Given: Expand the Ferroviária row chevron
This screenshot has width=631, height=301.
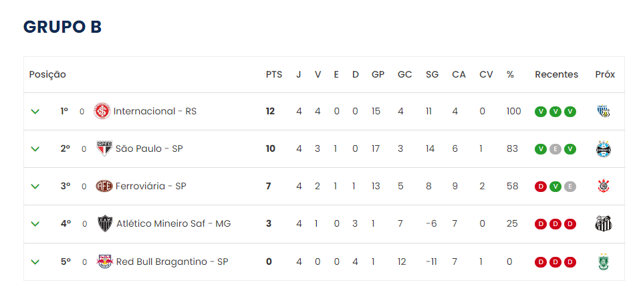Looking at the screenshot, I should [35, 187].
